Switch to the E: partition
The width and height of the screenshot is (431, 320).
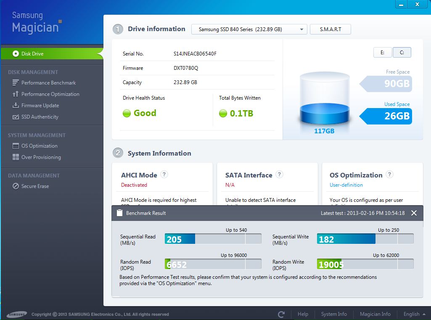pos(382,53)
